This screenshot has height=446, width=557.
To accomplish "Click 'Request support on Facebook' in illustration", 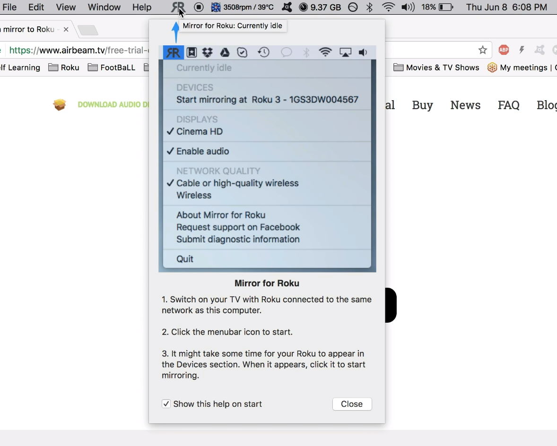I will (238, 227).
